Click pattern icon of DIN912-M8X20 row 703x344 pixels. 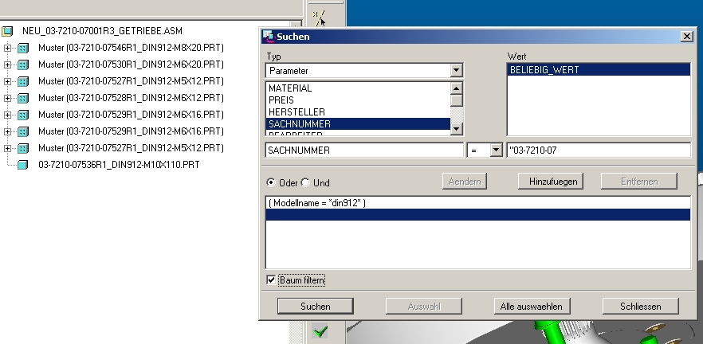tap(23, 48)
